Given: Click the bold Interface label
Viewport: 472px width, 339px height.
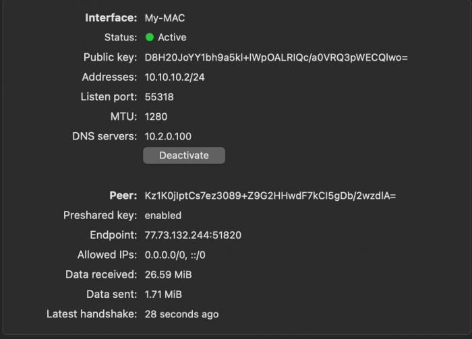Looking at the screenshot, I should tap(111, 18).
